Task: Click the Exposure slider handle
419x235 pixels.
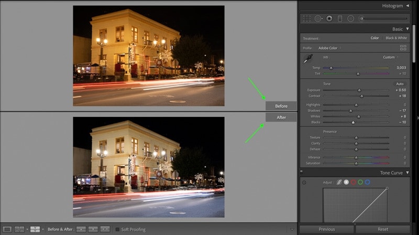Action: (359, 90)
